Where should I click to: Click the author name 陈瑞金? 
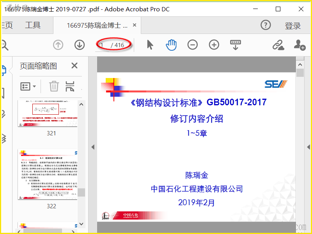pos(197,175)
